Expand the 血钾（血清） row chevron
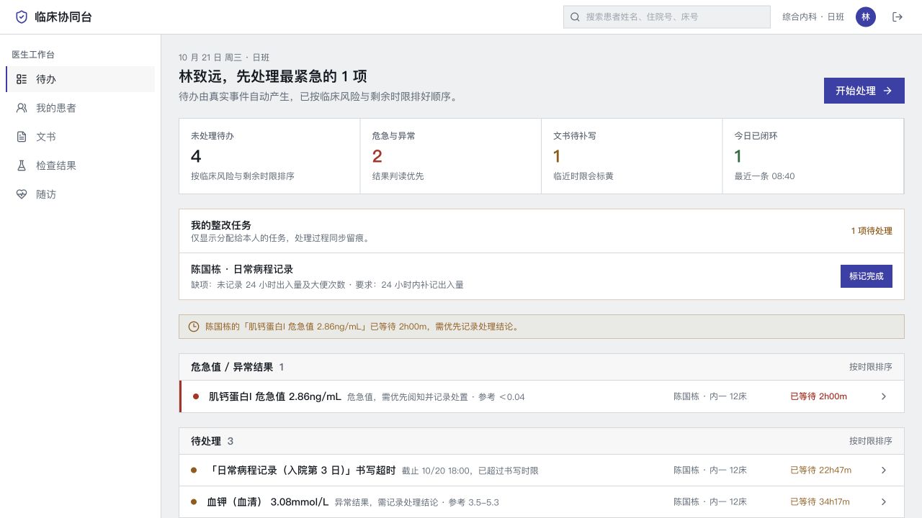Viewport: 922px width, 518px height. 884,502
